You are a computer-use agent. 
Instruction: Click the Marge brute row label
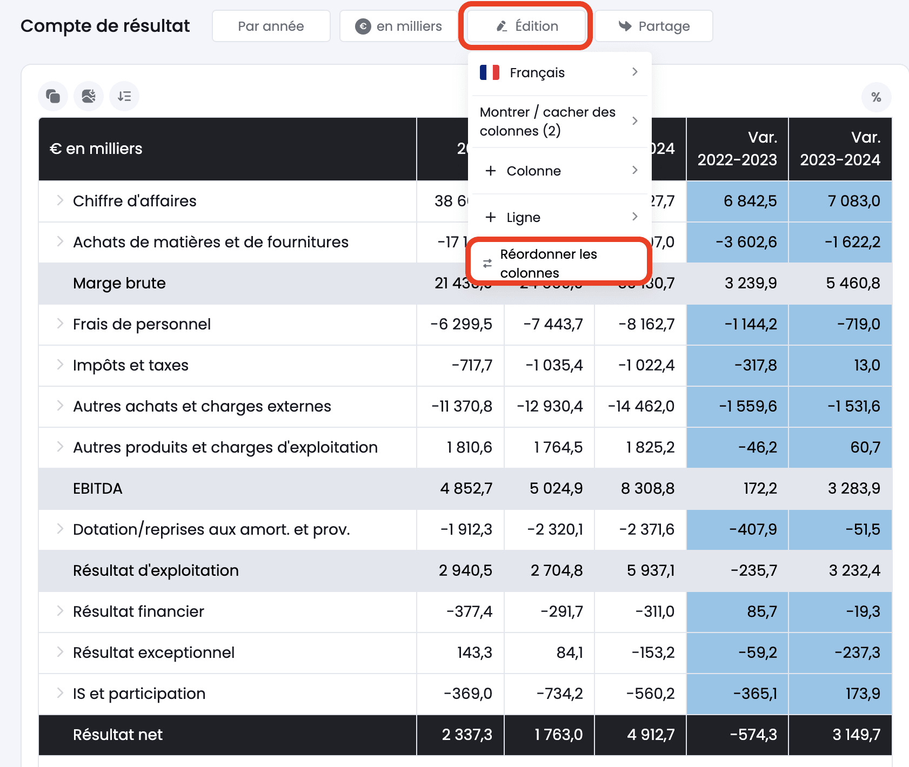tap(119, 283)
